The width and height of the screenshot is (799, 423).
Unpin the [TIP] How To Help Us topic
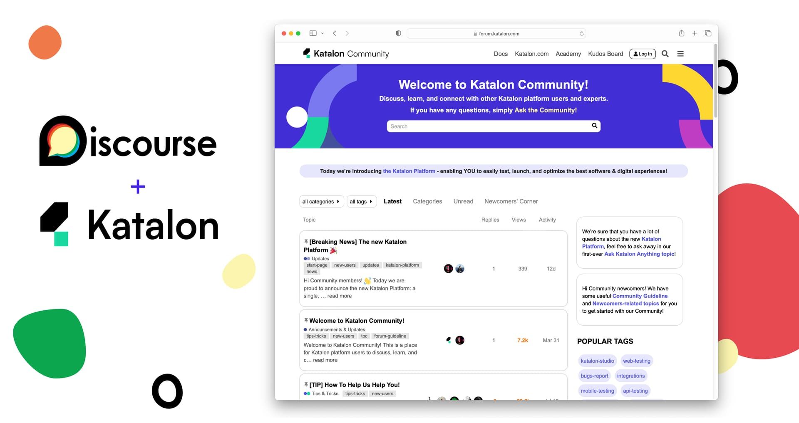[x=306, y=384]
